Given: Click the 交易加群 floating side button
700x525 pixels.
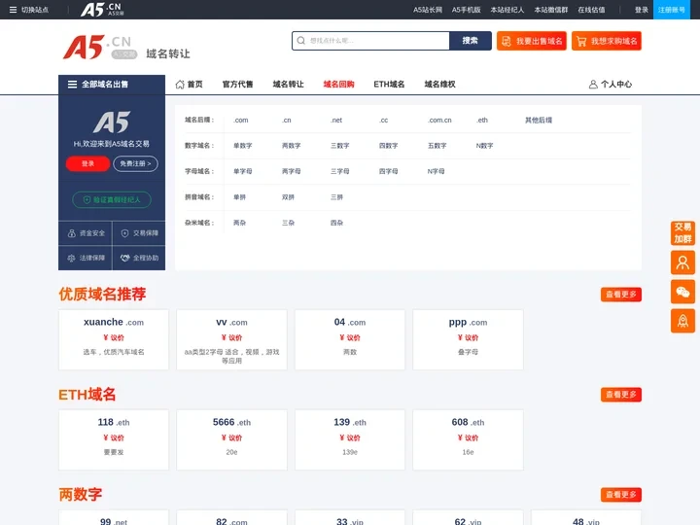Looking at the screenshot, I should 682,233.
